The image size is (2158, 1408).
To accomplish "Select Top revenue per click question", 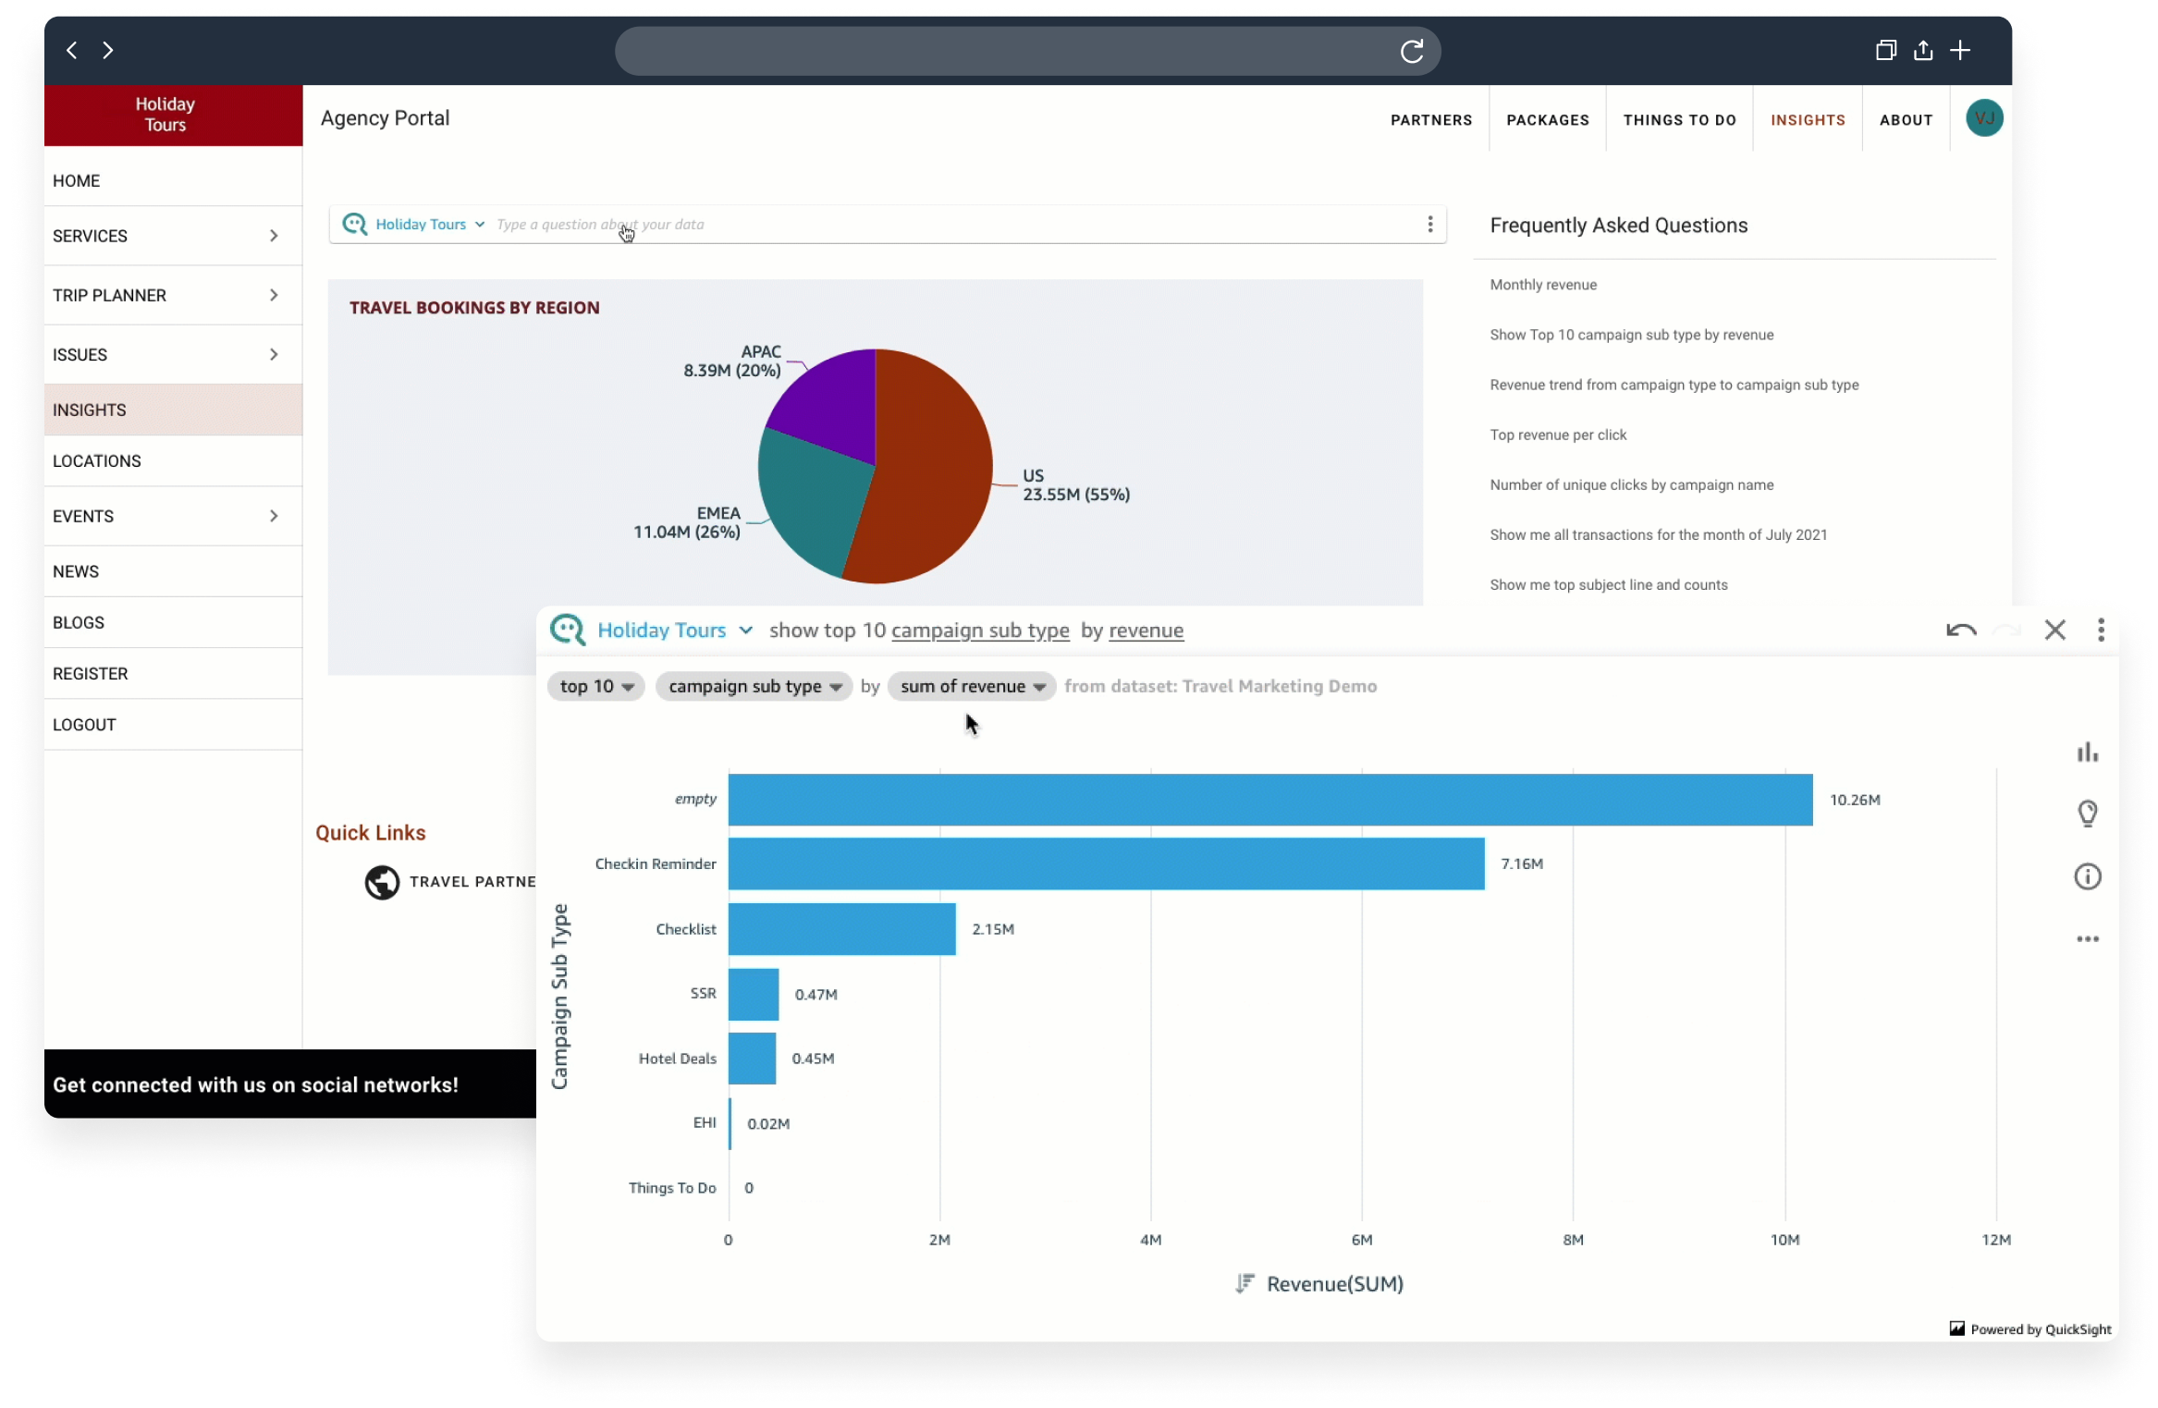I will [1558, 435].
